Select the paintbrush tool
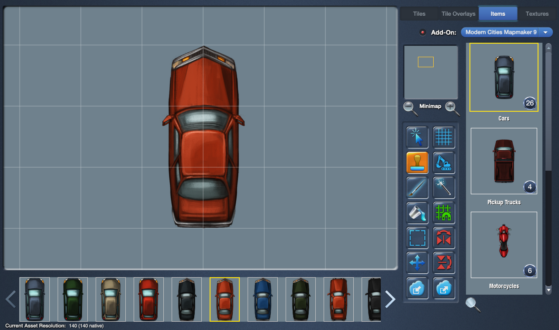Viewport: 559px width, 330px height. [417, 188]
